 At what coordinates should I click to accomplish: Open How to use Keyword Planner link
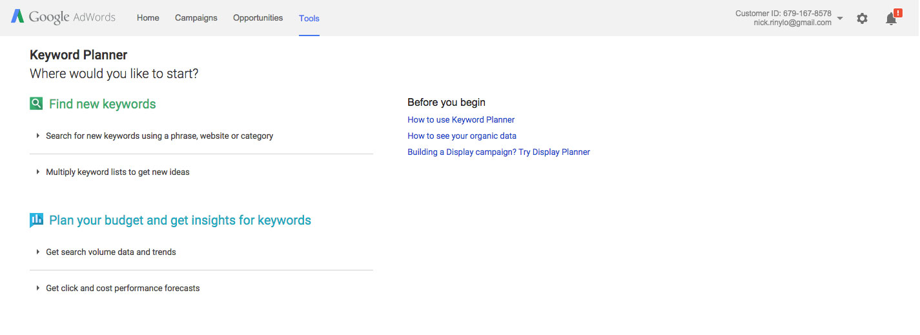click(461, 119)
